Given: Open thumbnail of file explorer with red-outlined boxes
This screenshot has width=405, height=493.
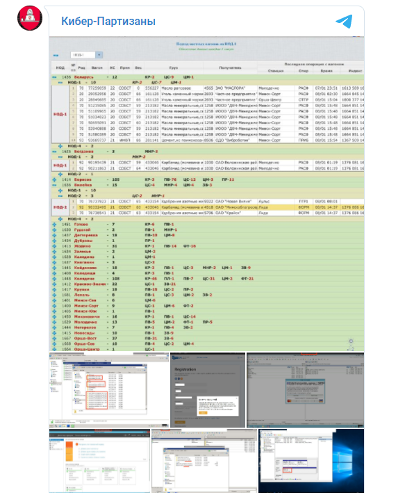Looking at the screenshot, I should coord(109,390).
